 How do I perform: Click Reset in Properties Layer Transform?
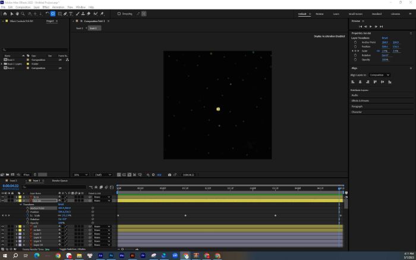(x=385, y=38)
